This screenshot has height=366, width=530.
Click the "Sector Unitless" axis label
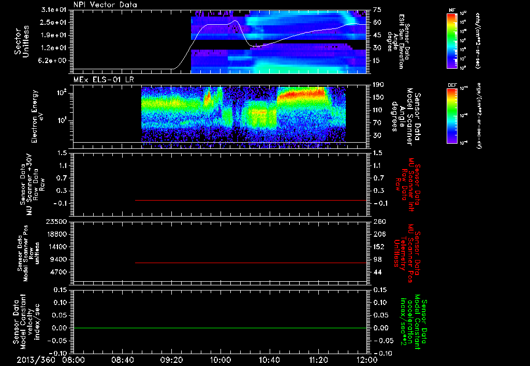[x=22, y=41]
